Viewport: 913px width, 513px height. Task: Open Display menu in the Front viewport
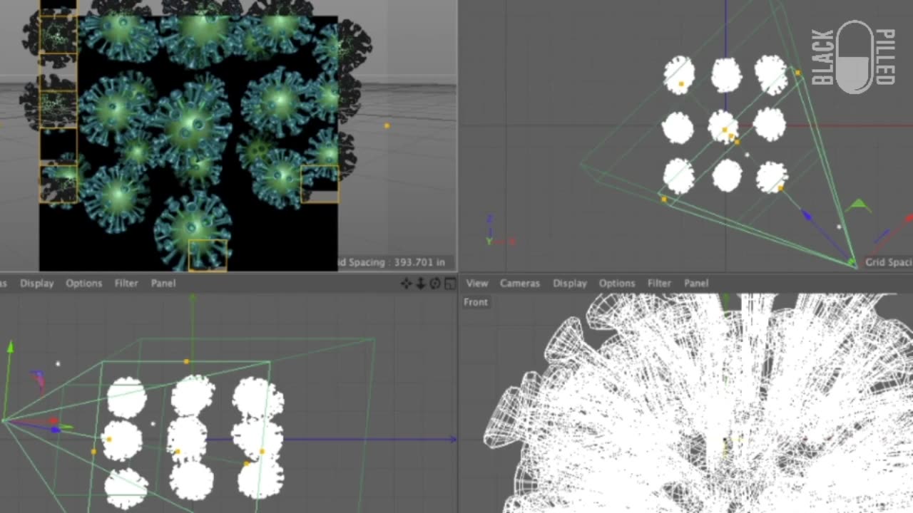[570, 283]
